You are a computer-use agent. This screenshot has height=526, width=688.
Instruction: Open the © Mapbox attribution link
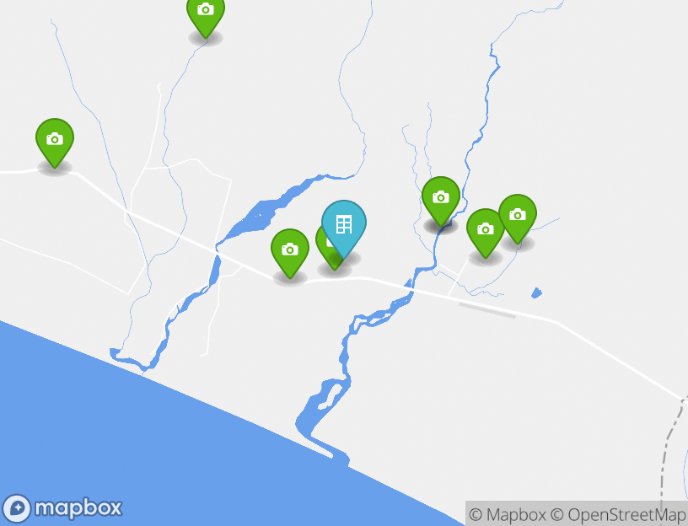(x=508, y=514)
